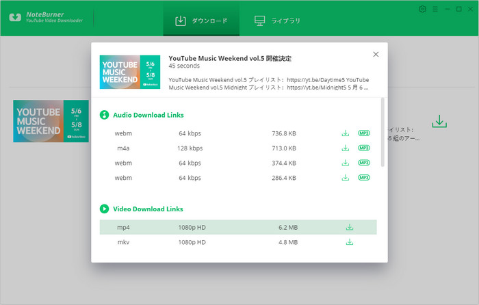This screenshot has height=305, width=479.
Task: Click the video title YouTube Music Weekend vol.5
Action: coord(230,58)
